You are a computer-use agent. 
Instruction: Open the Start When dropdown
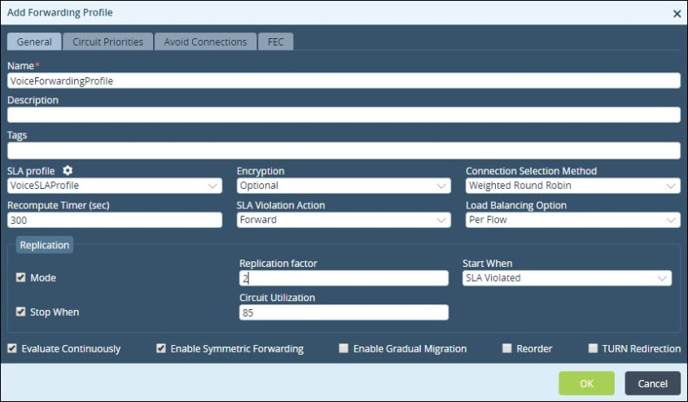click(x=567, y=278)
